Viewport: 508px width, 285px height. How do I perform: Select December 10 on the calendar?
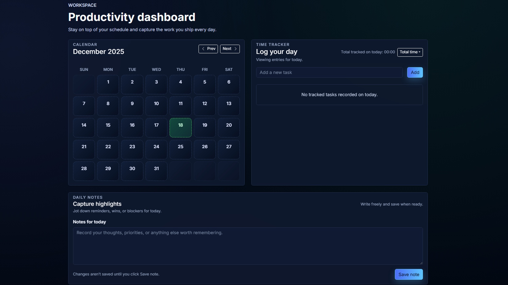(156, 106)
